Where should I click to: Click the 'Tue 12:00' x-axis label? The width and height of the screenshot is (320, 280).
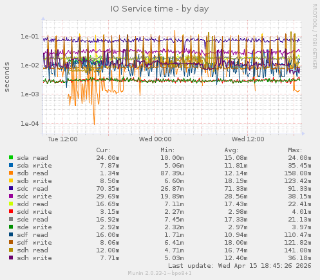[62, 139]
